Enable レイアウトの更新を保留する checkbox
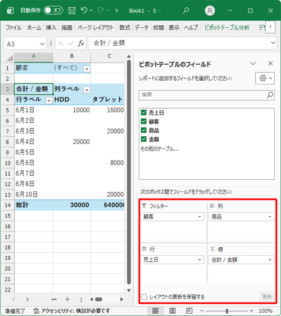 144,297
